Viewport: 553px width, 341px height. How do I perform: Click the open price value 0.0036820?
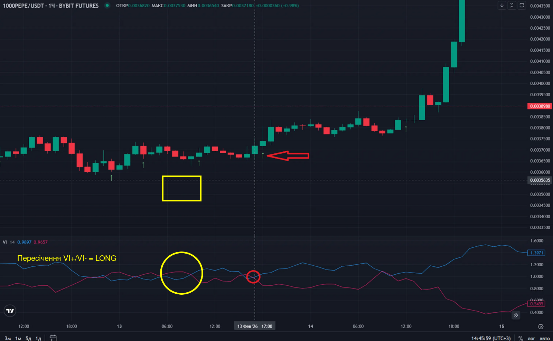pyautogui.click(x=139, y=6)
